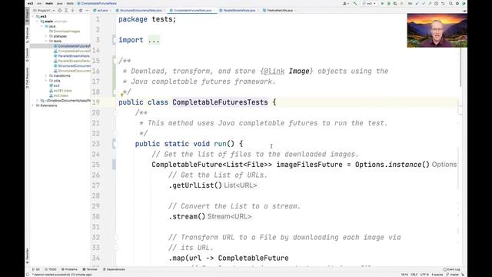Open the Project view selector dropdown

(x=43, y=10)
